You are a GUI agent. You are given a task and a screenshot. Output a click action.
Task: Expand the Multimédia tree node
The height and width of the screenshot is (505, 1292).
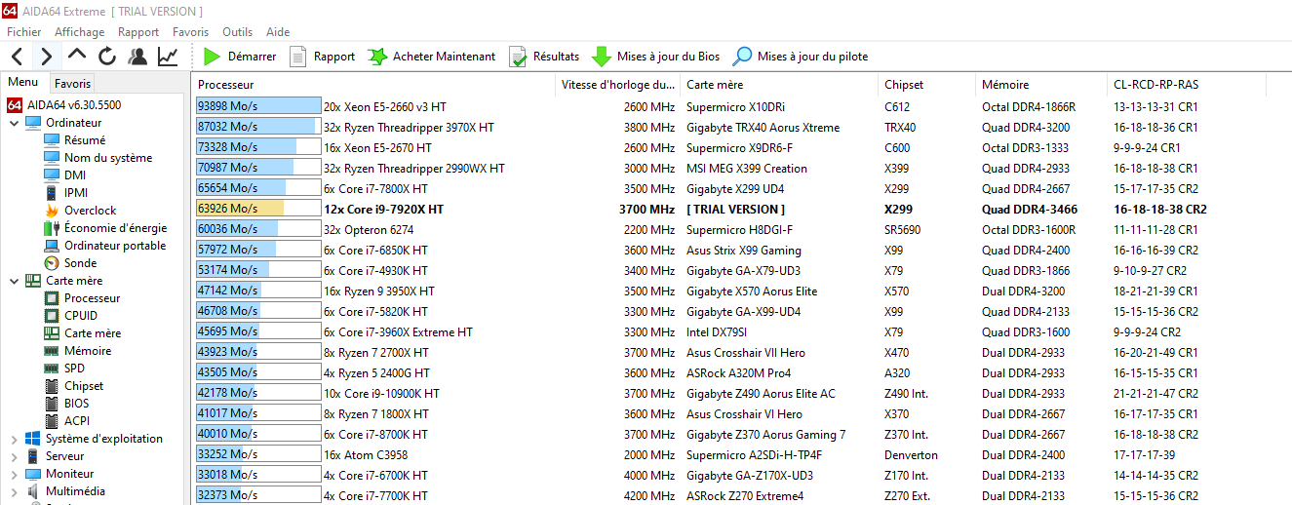(x=14, y=491)
